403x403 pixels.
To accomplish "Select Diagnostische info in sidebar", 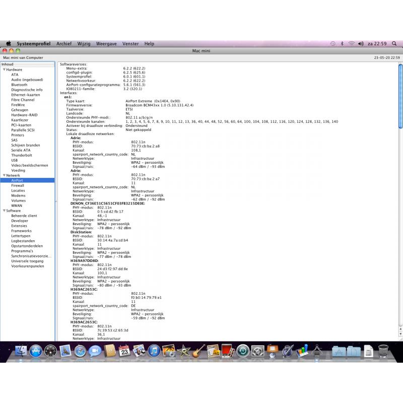I will point(27,90).
